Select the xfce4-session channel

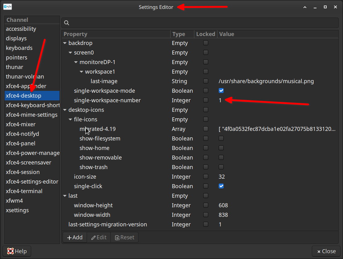click(x=32, y=172)
